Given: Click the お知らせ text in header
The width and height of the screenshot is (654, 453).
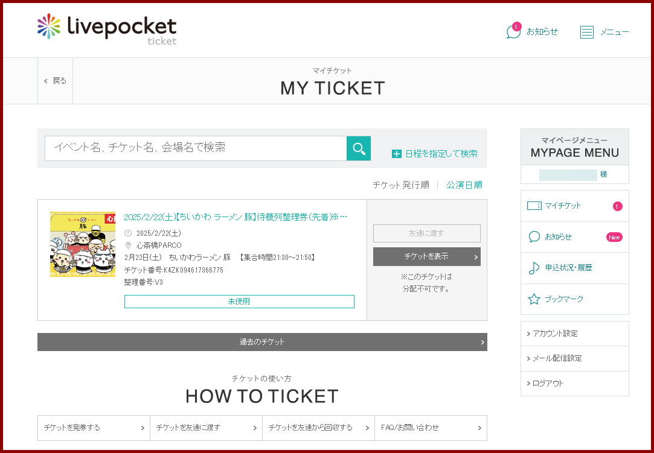Looking at the screenshot, I should tap(542, 32).
